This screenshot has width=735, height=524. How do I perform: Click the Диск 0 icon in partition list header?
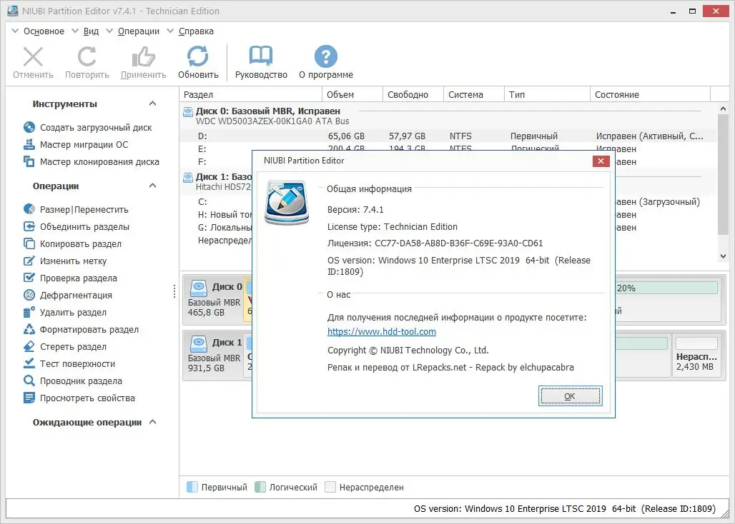pyautogui.click(x=188, y=112)
